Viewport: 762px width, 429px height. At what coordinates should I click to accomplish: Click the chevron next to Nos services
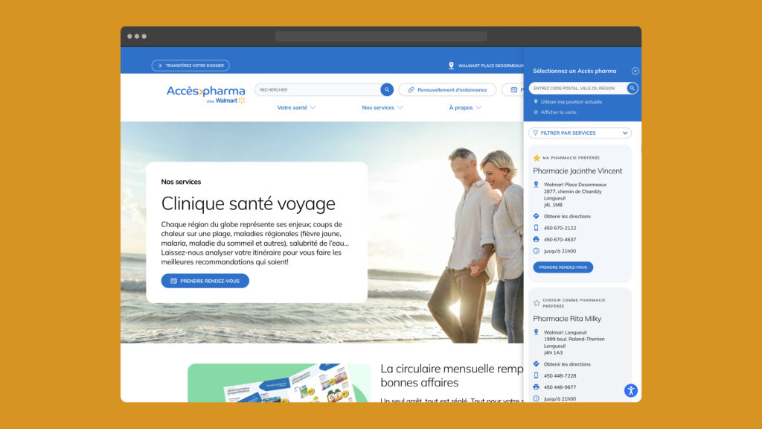[400, 107]
